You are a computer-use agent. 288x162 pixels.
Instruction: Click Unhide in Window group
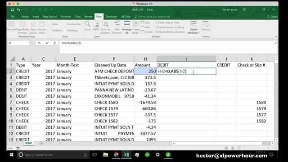tap(147, 32)
